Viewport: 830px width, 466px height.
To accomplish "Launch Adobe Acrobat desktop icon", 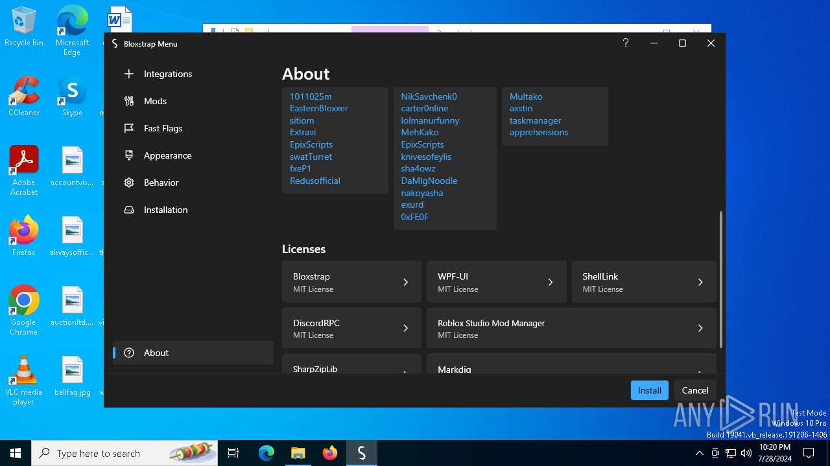I will (x=24, y=171).
